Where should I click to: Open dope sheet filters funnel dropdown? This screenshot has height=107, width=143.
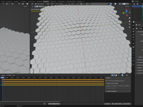coord(119,75)
